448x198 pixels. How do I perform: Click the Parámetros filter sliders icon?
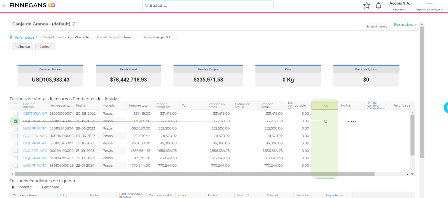(x=11, y=37)
